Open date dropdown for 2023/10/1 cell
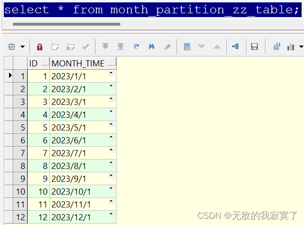This screenshot has height=225, width=304. coord(111,188)
